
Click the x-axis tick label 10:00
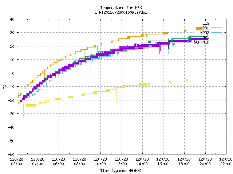(x=100, y=164)
